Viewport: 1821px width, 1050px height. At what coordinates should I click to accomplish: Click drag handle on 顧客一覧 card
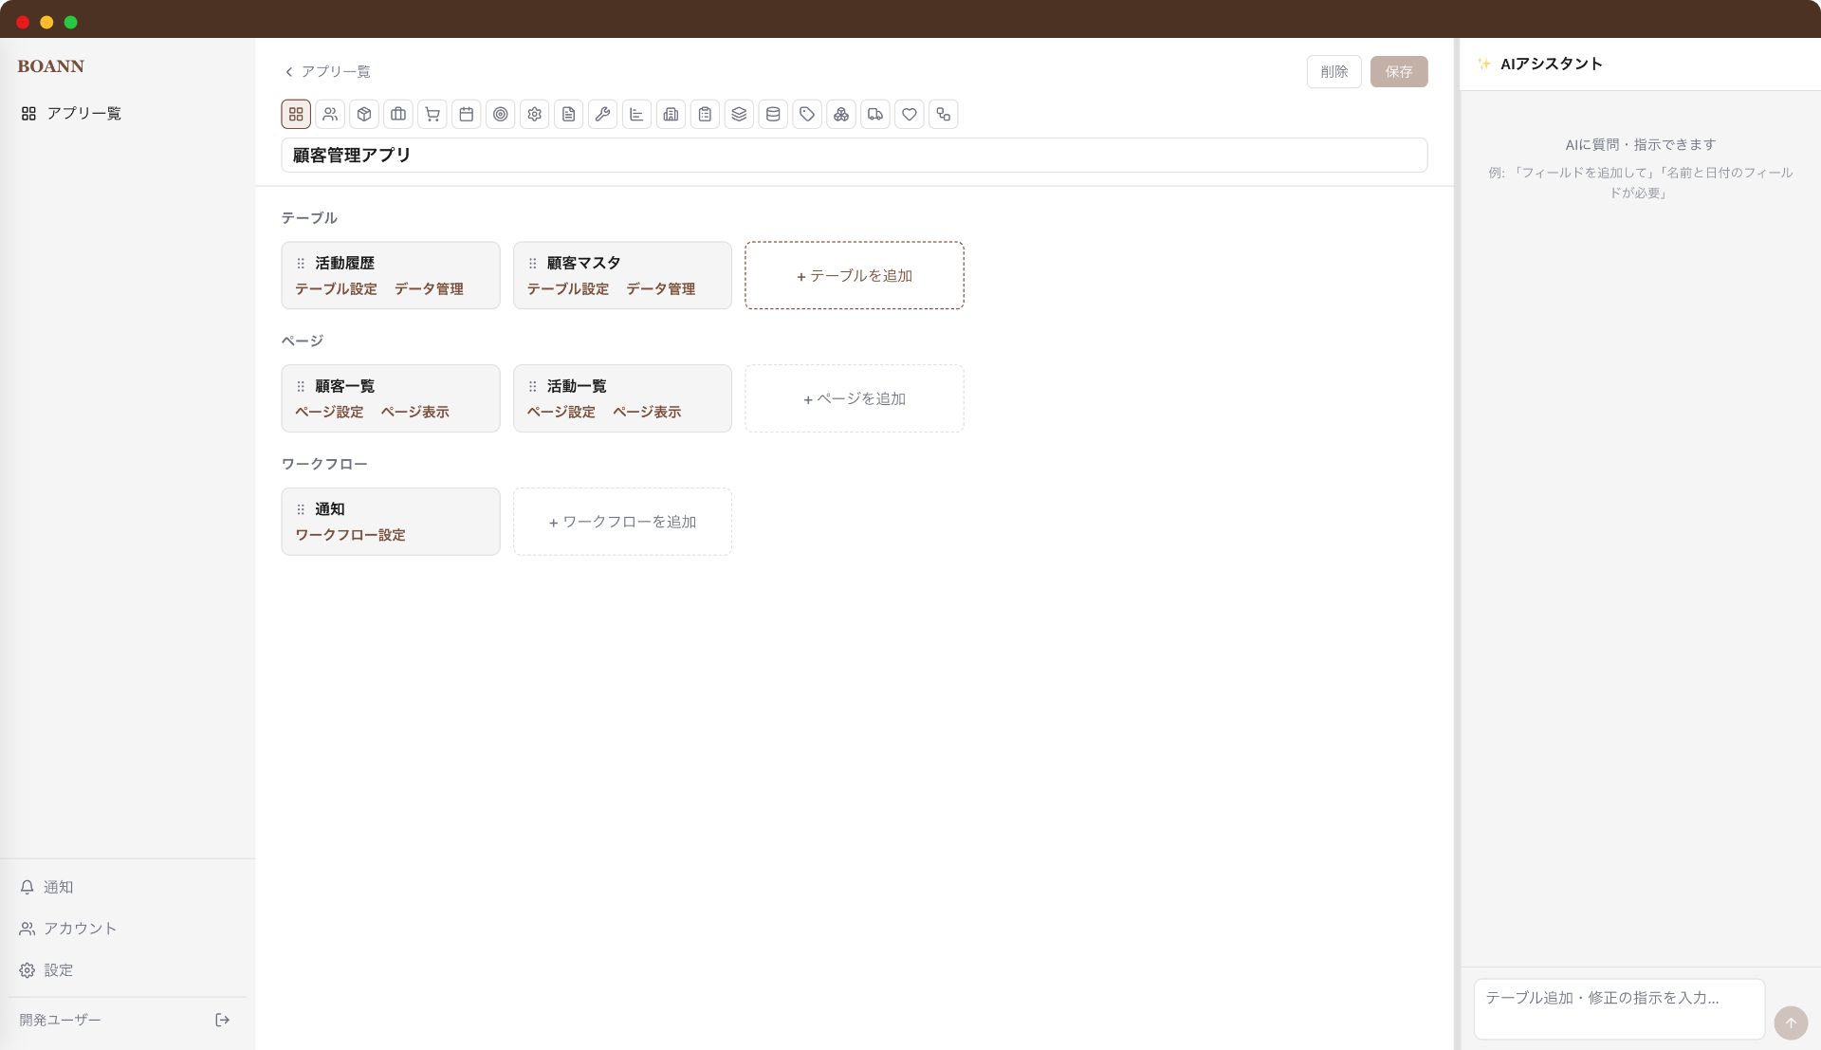coord(301,386)
